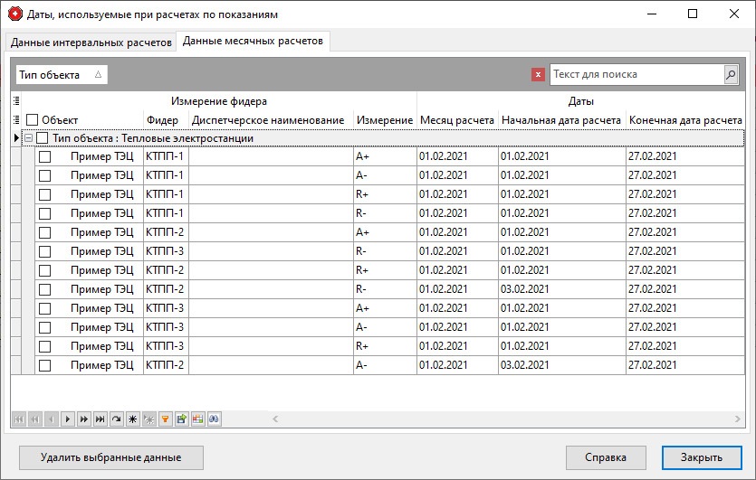Image resolution: width=756 pixels, height=480 pixels.
Task: Jump to last record in navigator
Action: [x=100, y=419]
